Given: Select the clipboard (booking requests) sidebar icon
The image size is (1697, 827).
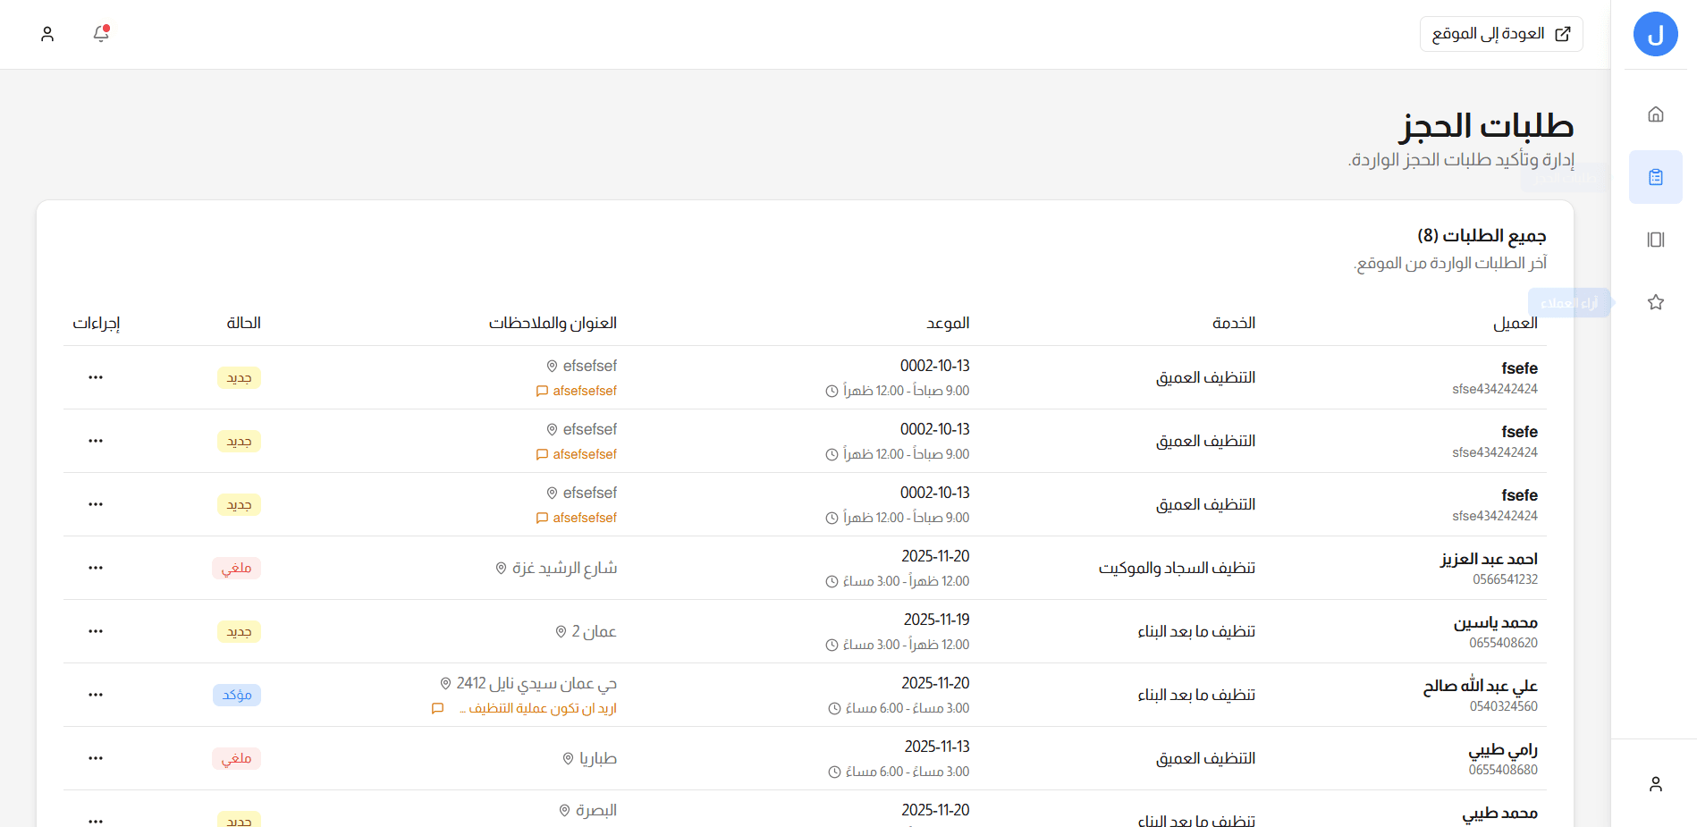Looking at the screenshot, I should tap(1655, 177).
